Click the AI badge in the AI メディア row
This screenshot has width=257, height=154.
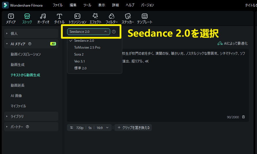[x=53, y=44]
